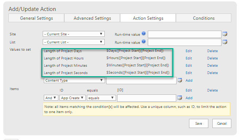Delete the Length of Project Minutes value
Screen dimensions: 239x140
pyautogui.click(x=212, y=66)
